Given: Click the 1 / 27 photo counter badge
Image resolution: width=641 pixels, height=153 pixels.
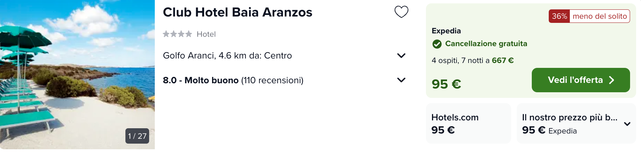Looking at the screenshot, I should tap(137, 136).
